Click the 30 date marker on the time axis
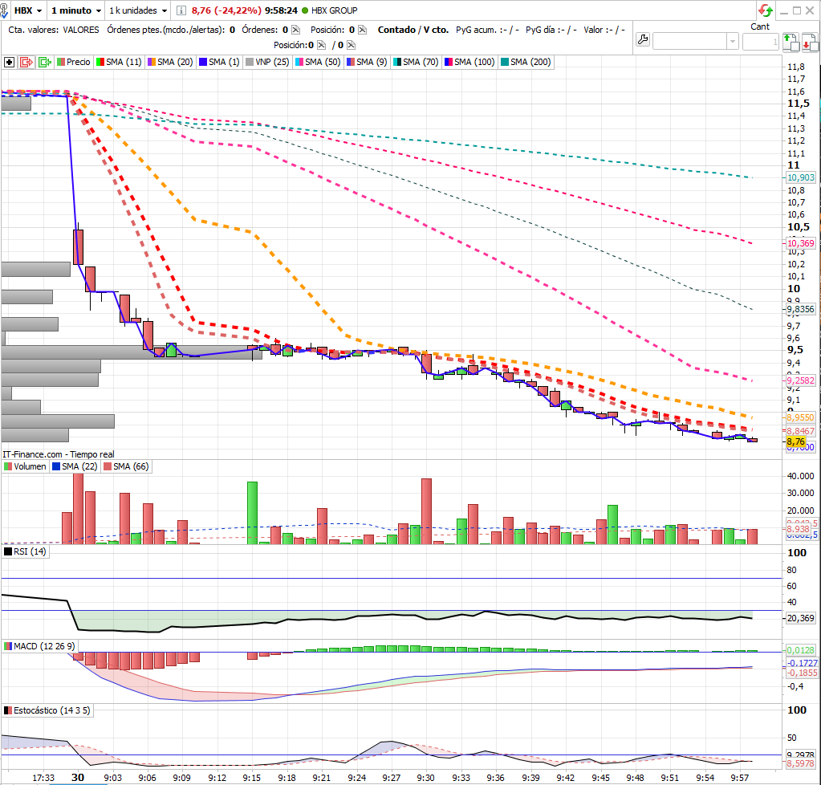Image resolution: width=821 pixels, height=785 pixels. 78,777
